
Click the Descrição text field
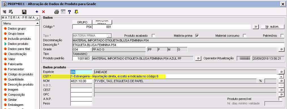[179, 45]
